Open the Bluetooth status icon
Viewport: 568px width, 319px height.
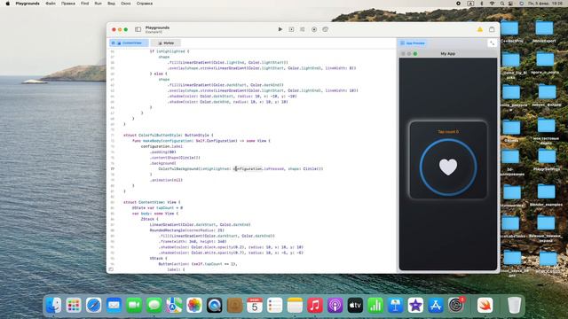tap(482, 4)
